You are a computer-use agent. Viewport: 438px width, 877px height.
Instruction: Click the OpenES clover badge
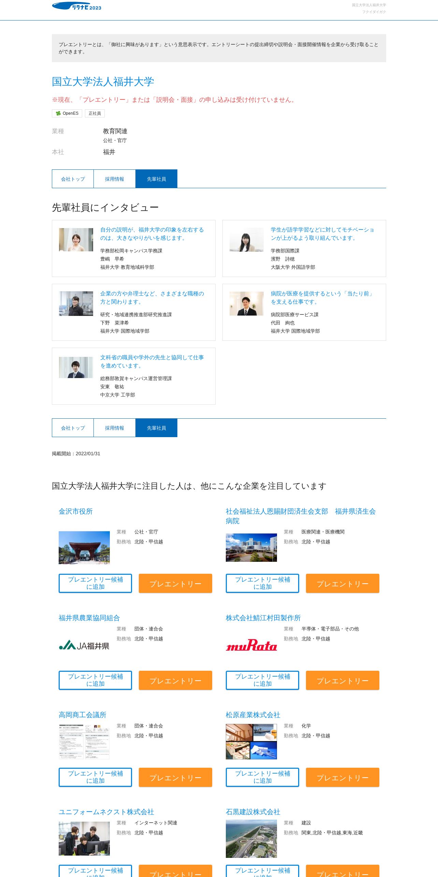(x=67, y=113)
